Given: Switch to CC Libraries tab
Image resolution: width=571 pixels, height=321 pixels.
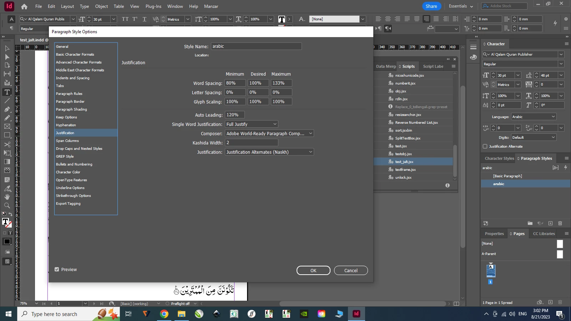Looking at the screenshot, I should click(x=544, y=234).
